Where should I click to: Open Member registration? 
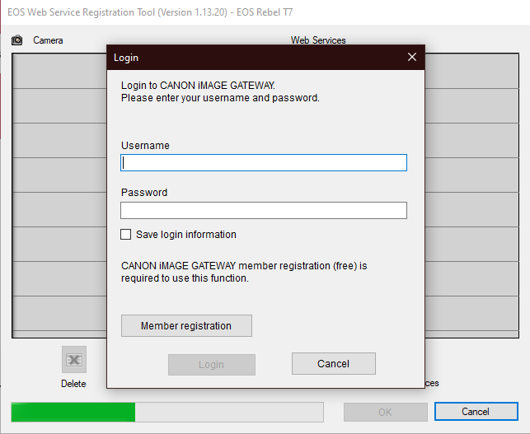pos(186,326)
